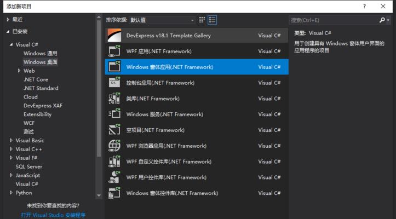Click the 空项目 empty project icon
396x219 pixels.
114,130
